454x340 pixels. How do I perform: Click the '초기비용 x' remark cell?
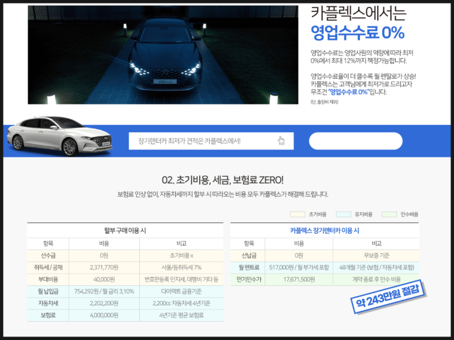[x=181, y=255]
